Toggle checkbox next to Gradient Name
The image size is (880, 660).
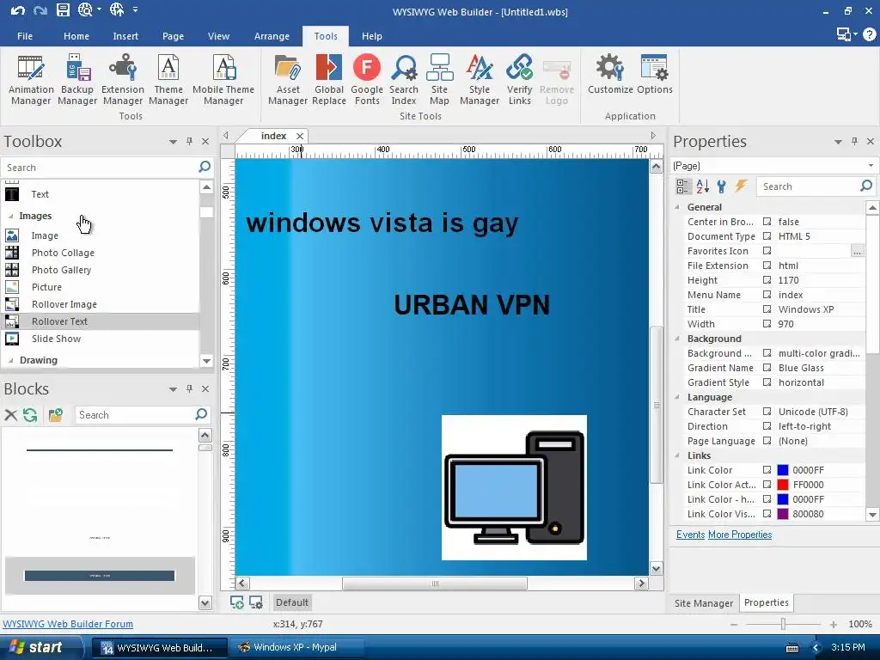[x=767, y=368]
